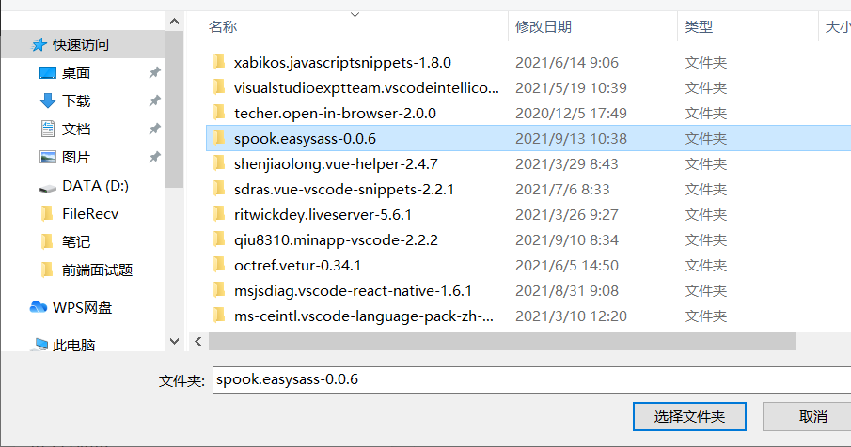Open 此电脑 in navigation pane

pyautogui.click(x=73, y=346)
